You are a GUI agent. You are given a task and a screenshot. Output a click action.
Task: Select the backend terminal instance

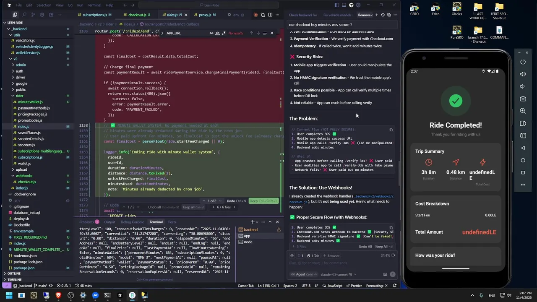tap(251, 229)
